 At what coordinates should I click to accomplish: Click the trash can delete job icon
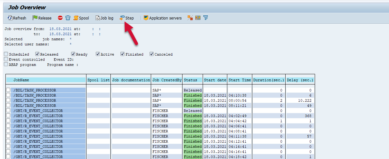point(68,18)
